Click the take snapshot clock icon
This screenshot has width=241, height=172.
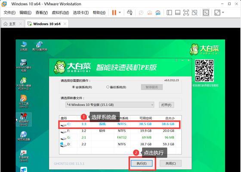click(x=141, y=12)
